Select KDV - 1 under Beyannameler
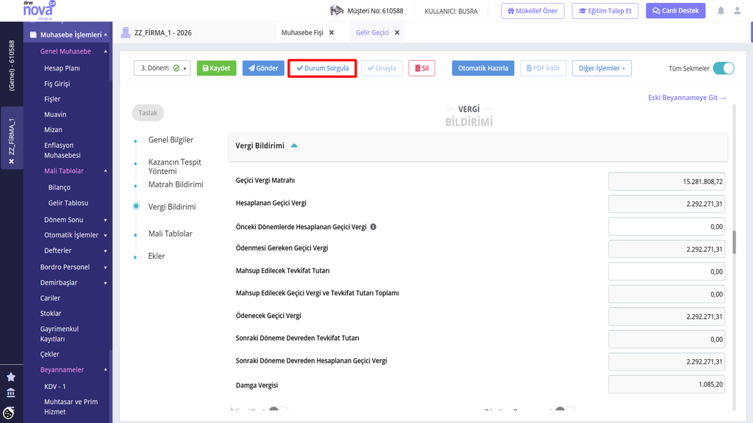 pos(54,386)
